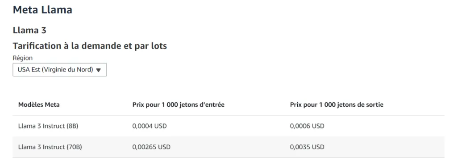The image size is (457, 164).
Task: Click the (70B) text in the models column
Action: [x=75, y=147]
